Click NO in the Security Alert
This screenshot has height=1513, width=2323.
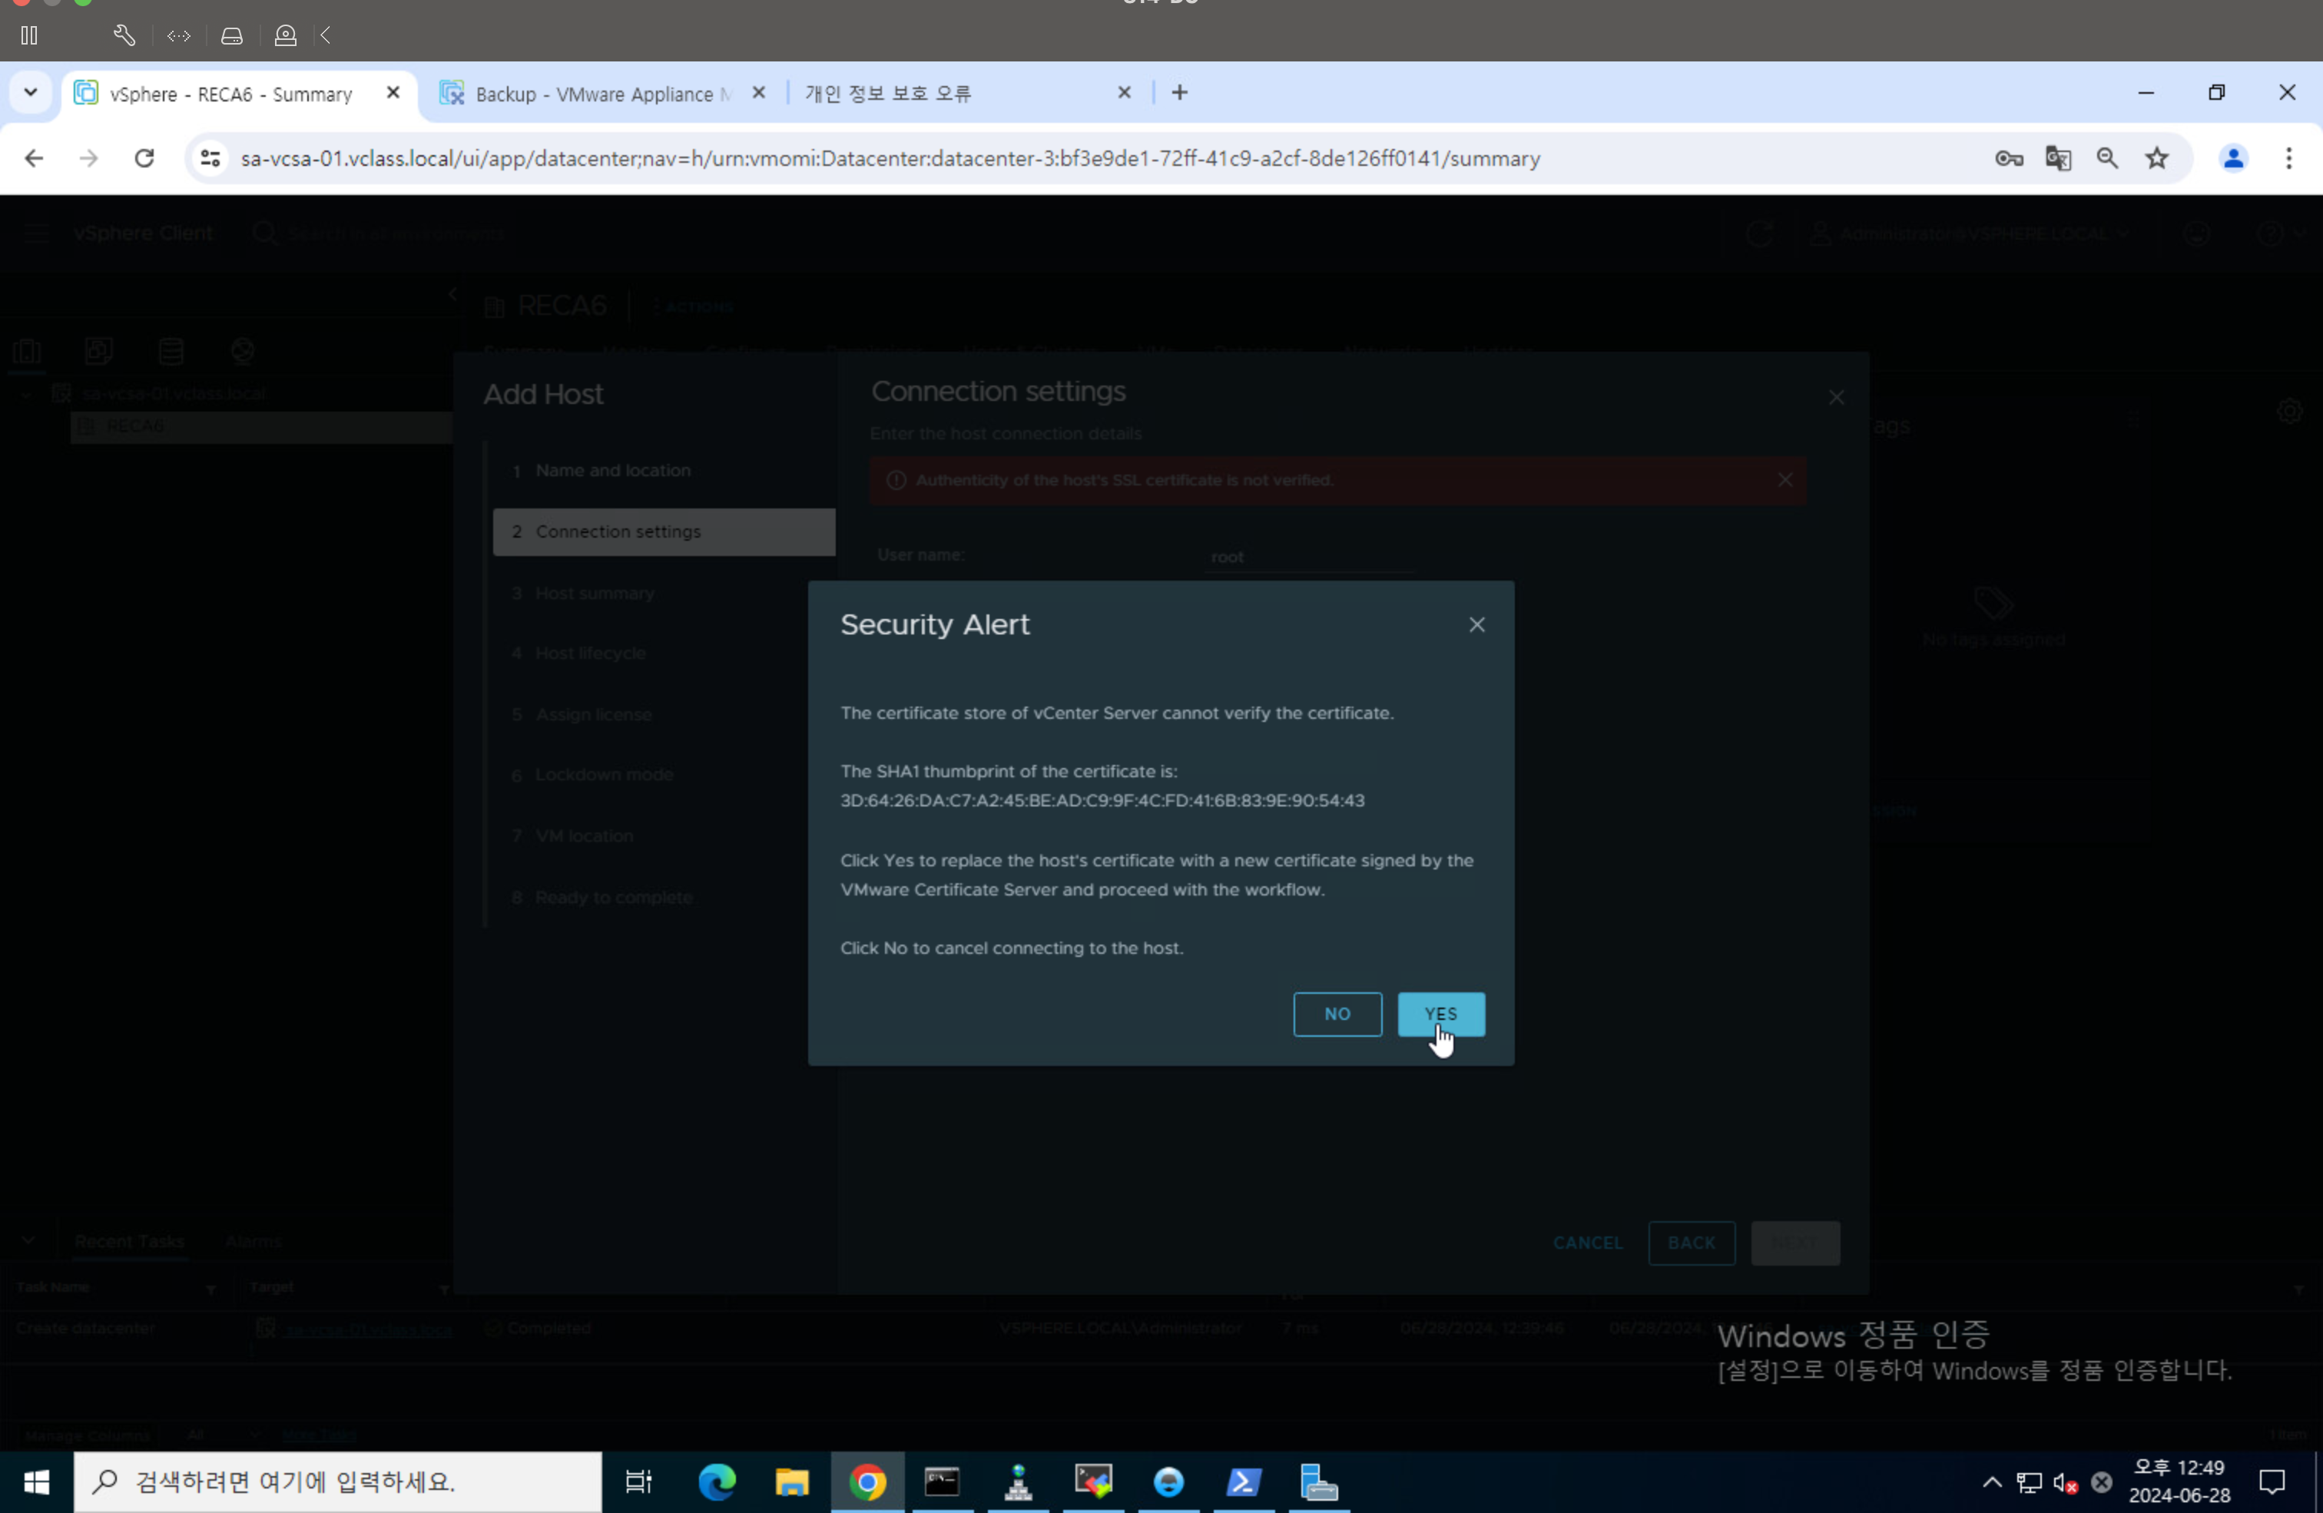[x=1336, y=1013]
